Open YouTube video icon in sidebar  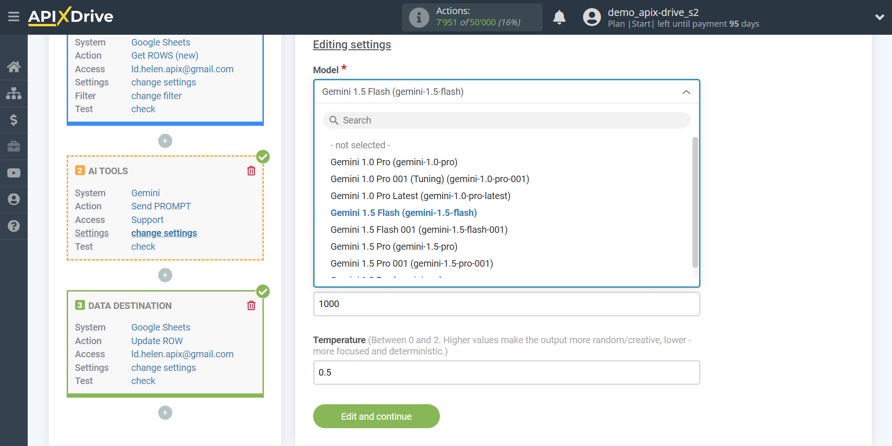tap(14, 173)
